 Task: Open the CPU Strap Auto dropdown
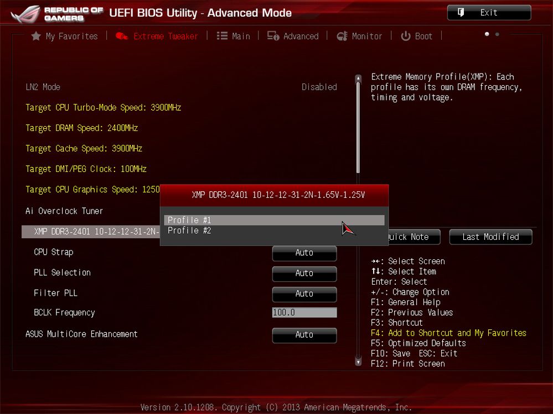pyautogui.click(x=304, y=253)
